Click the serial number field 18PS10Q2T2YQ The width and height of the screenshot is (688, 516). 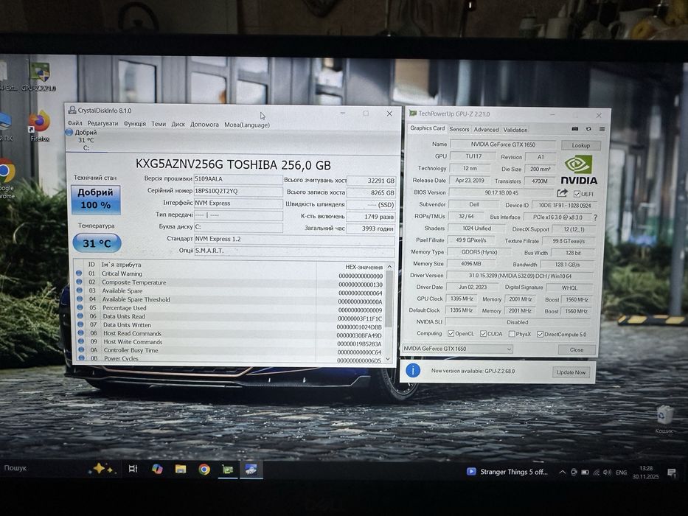(238, 192)
